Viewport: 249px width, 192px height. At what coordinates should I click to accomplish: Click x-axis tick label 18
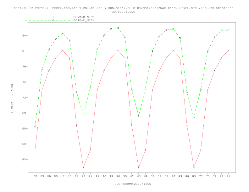tap(76, 176)
